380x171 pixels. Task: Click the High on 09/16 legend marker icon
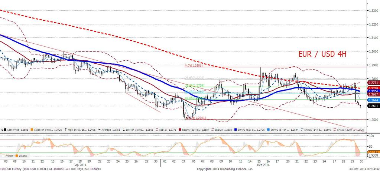point(66,130)
